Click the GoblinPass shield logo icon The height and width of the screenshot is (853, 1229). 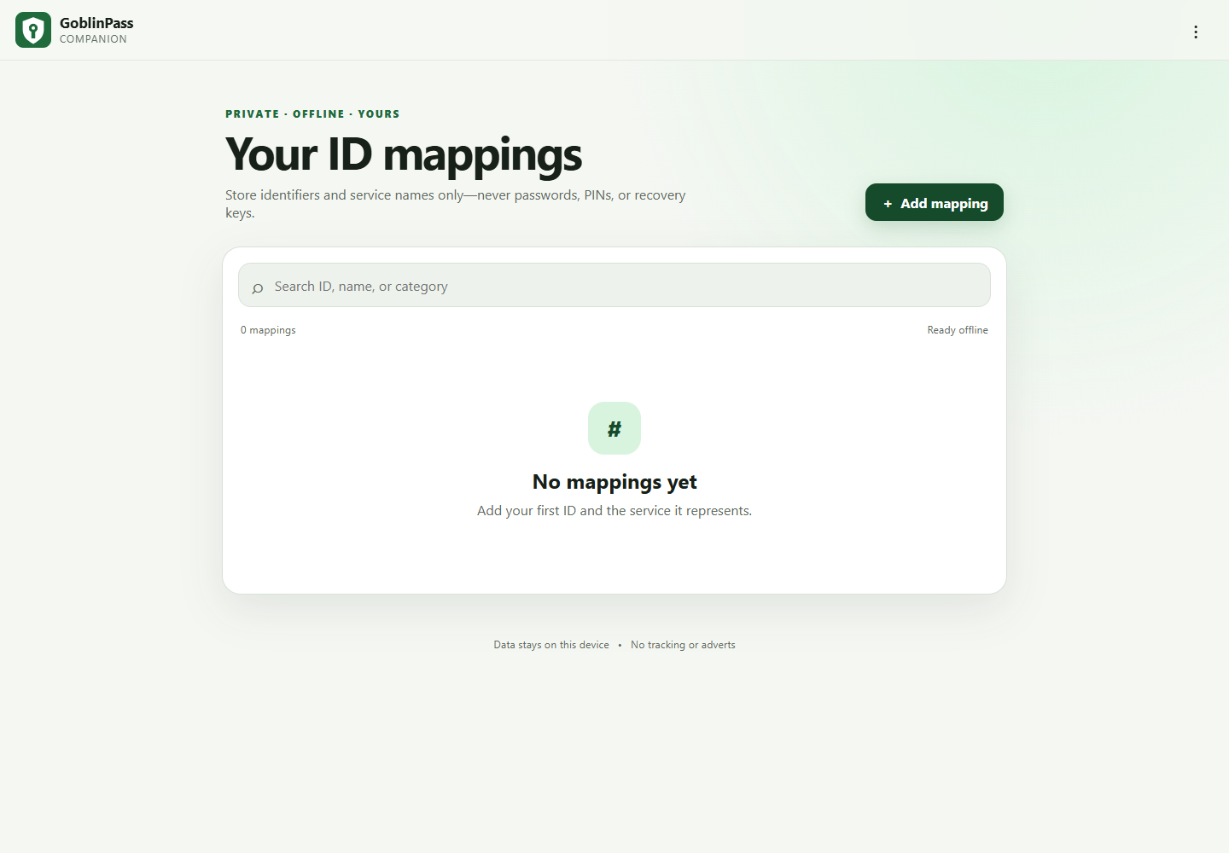pos(33,30)
